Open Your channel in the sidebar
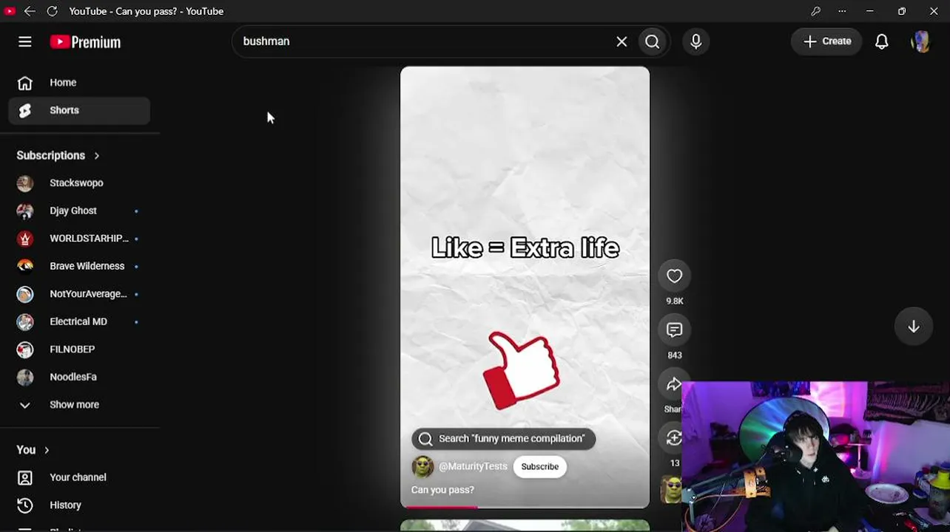The height and width of the screenshot is (532, 950). pyautogui.click(x=79, y=477)
